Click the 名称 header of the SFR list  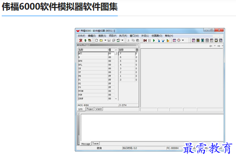pyautogui.click(x=93, y=50)
